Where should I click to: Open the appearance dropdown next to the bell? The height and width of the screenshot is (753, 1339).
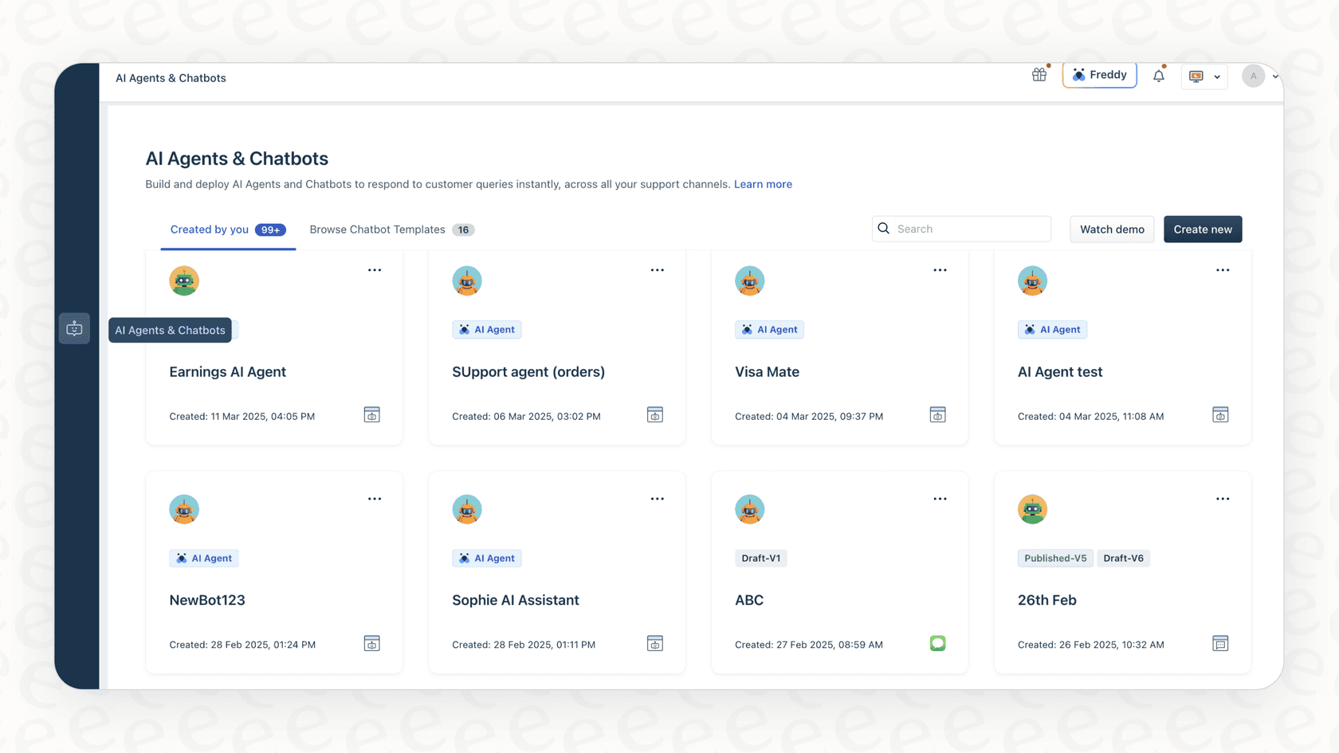coord(1204,76)
